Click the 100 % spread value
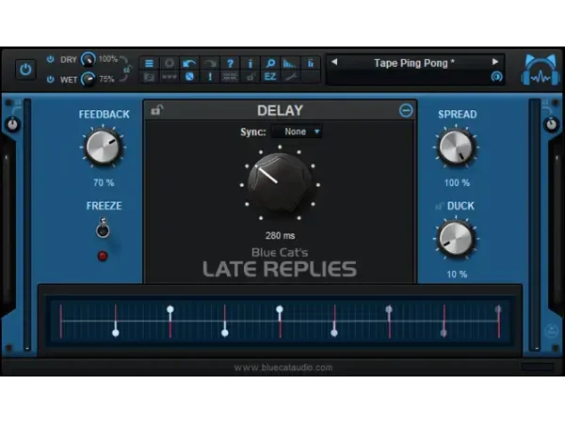 click(457, 182)
